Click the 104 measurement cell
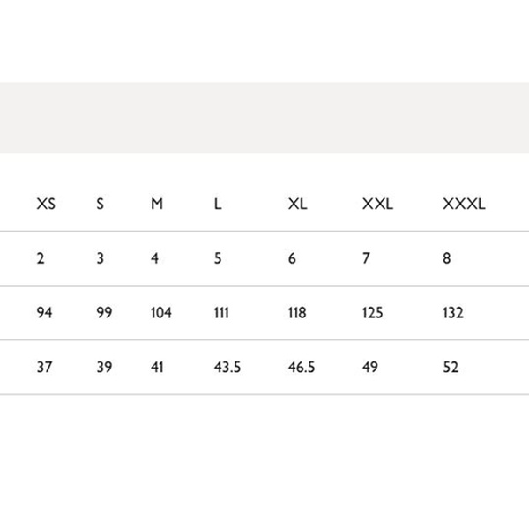The width and height of the screenshot is (529, 529). pyautogui.click(x=160, y=313)
